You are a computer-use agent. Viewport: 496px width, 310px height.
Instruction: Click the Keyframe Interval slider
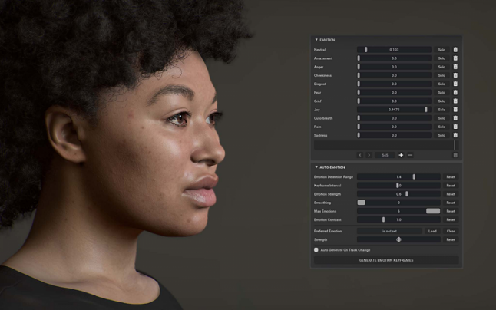[x=398, y=185]
